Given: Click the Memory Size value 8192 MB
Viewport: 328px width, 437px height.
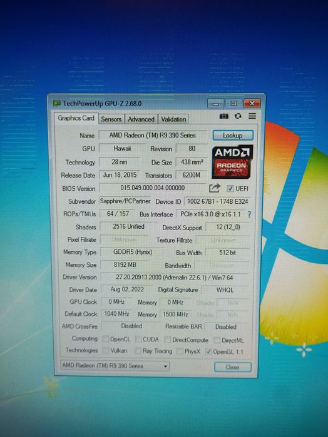Looking at the screenshot, I should coord(125,265).
